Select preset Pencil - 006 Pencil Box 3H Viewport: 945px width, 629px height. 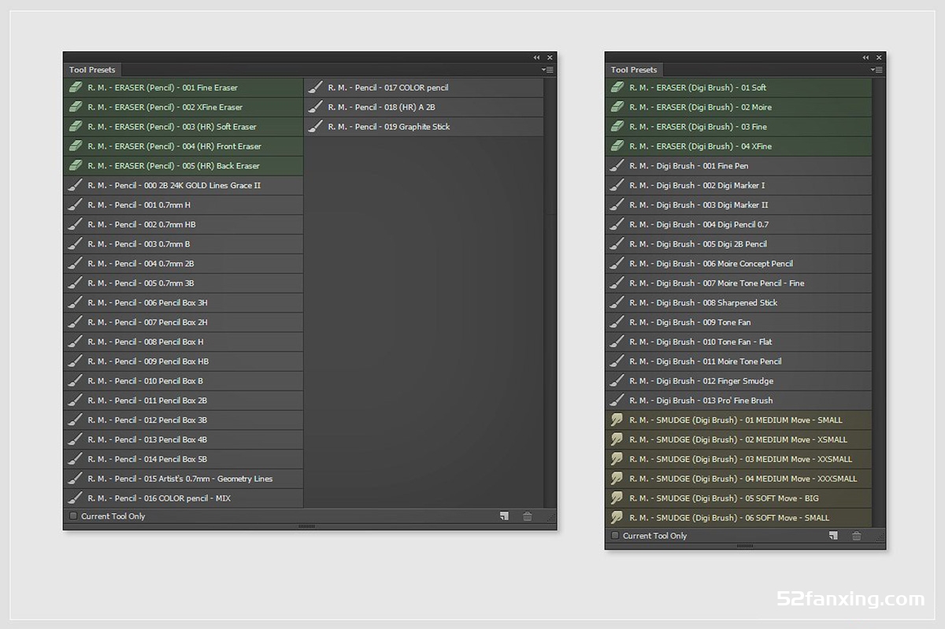[x=183, y=302]
